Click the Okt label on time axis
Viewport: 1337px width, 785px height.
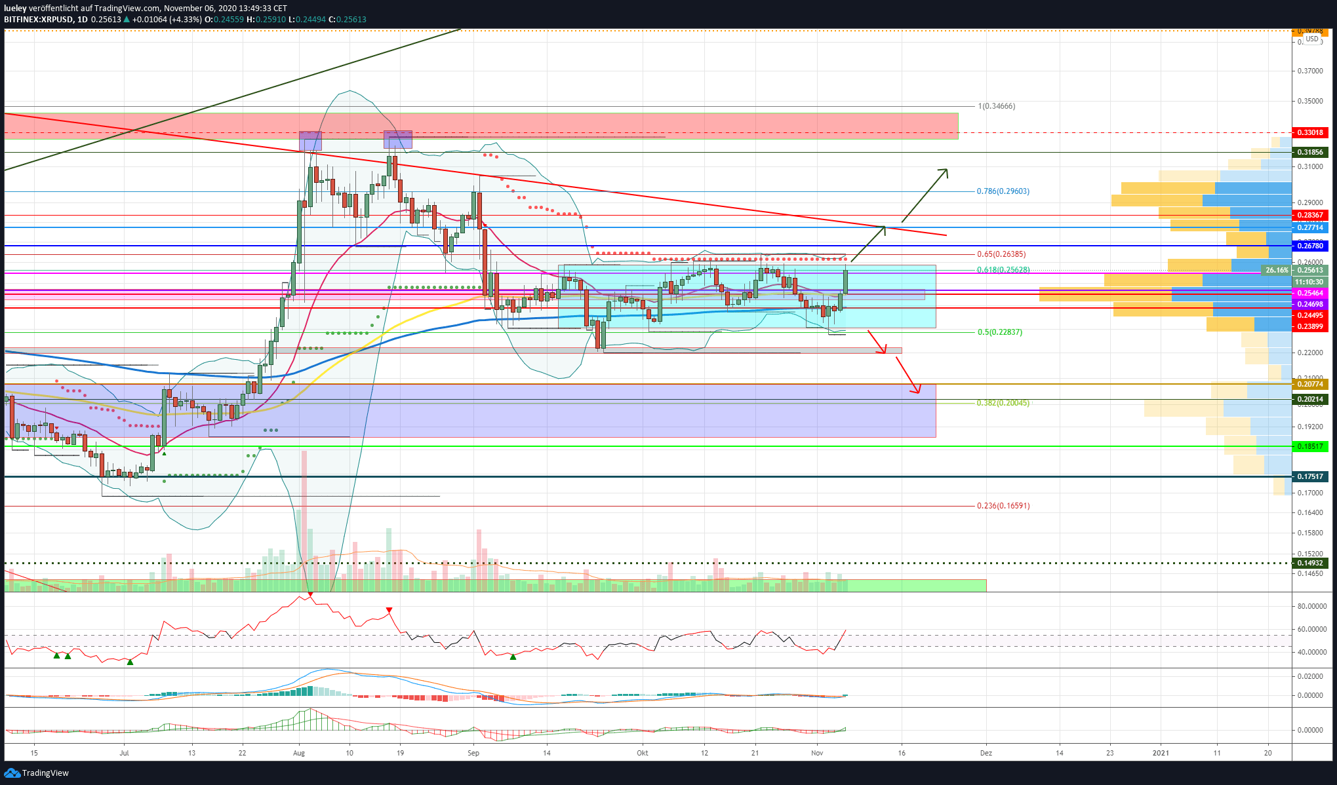tap(643, 753)
